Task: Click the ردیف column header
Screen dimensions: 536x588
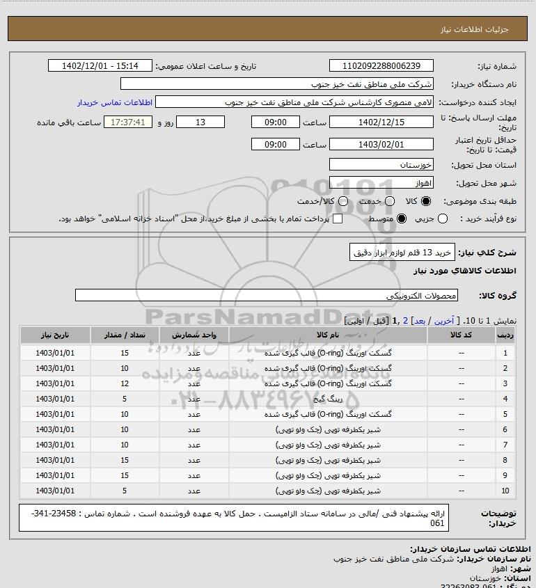Action: pos(505,335)
